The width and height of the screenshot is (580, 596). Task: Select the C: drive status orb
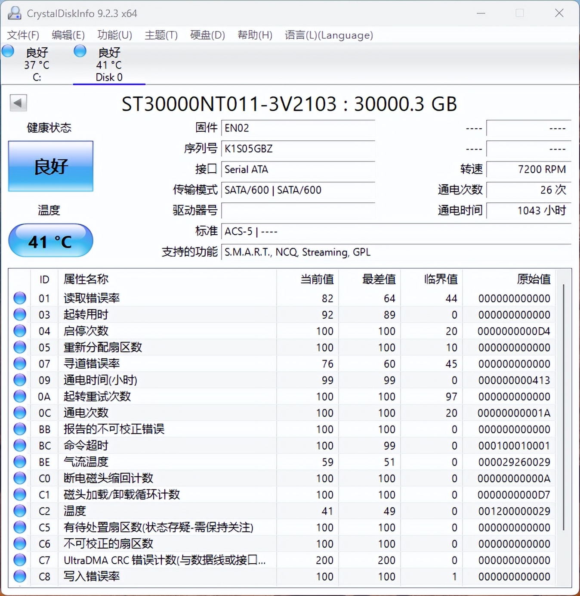[8, 51]
